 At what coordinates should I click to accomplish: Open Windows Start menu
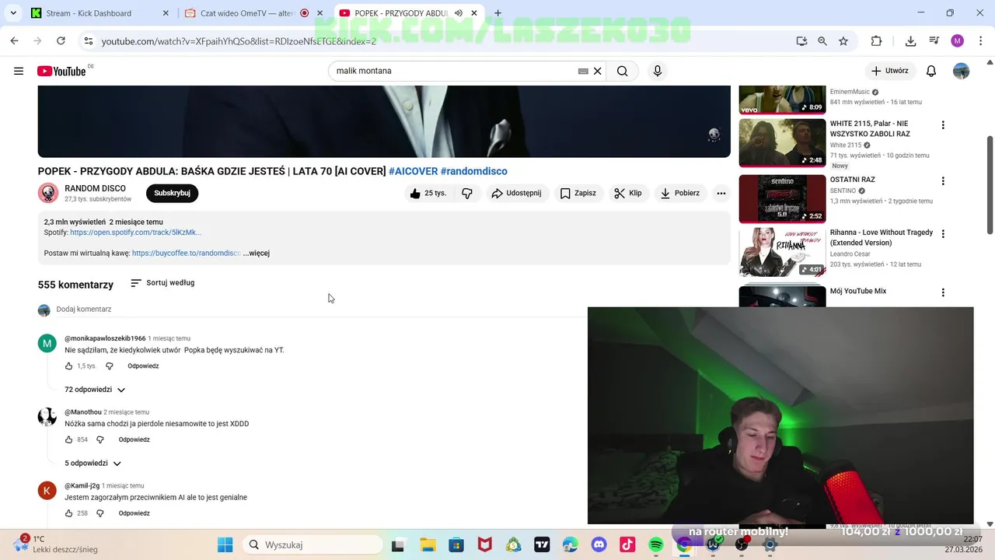click(225, 545)
